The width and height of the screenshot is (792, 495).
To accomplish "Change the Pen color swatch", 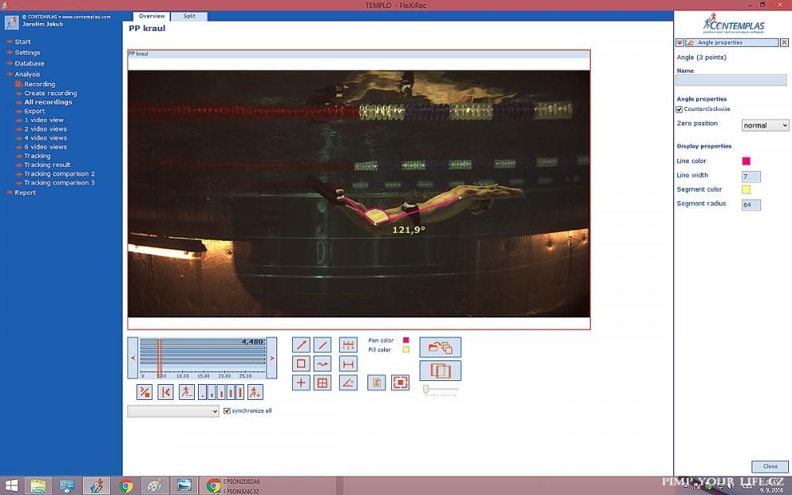I will [406, 341].
